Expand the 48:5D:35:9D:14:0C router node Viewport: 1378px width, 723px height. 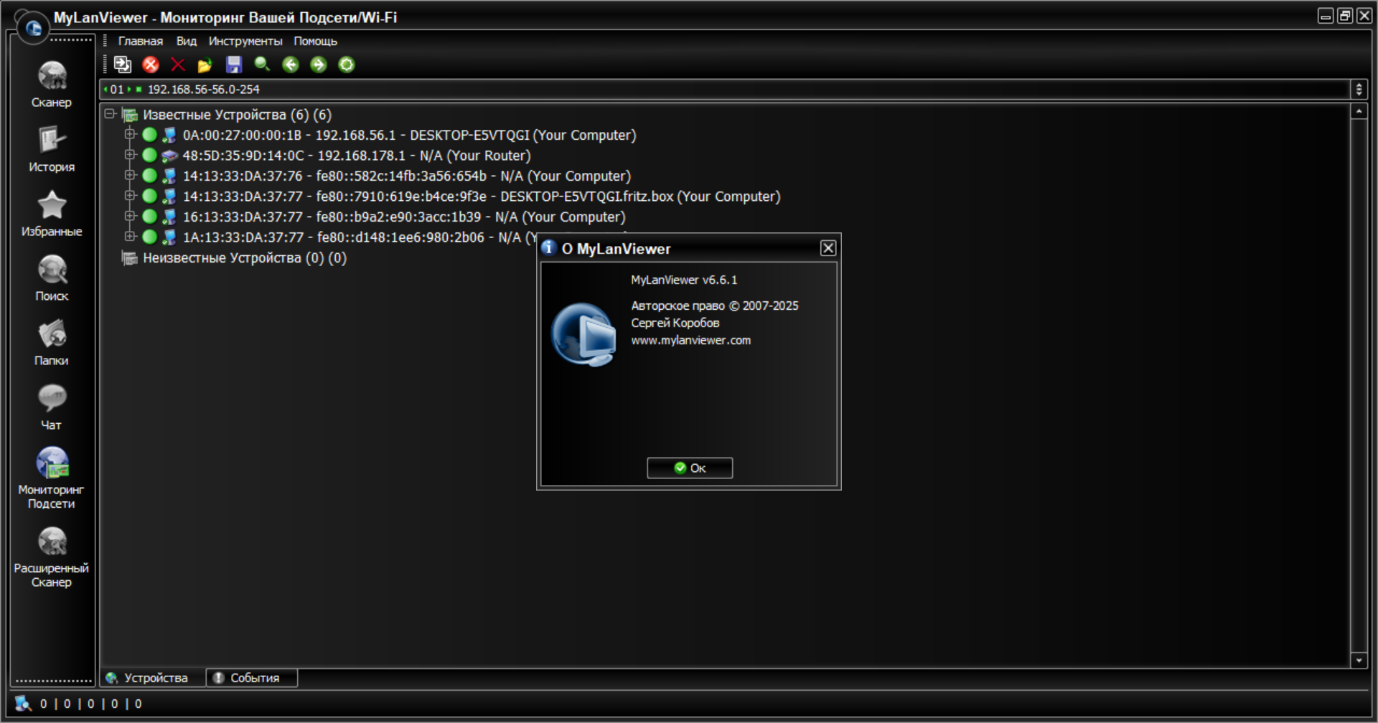(130, 154)
